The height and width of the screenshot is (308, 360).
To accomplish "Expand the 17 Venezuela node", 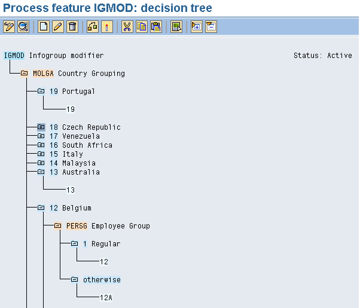I will [41, 136].
